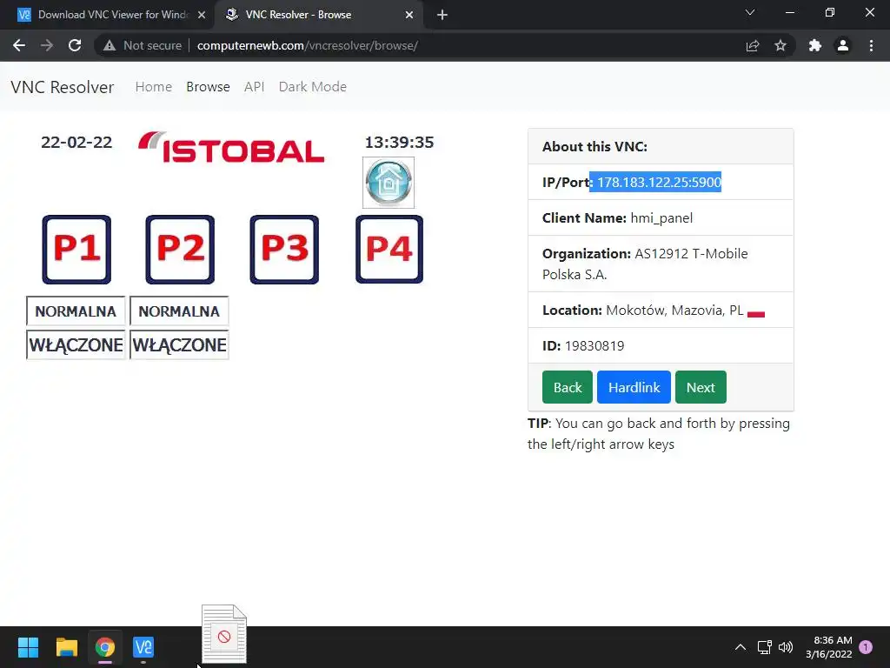Click the green Back button

click(567, 387)
